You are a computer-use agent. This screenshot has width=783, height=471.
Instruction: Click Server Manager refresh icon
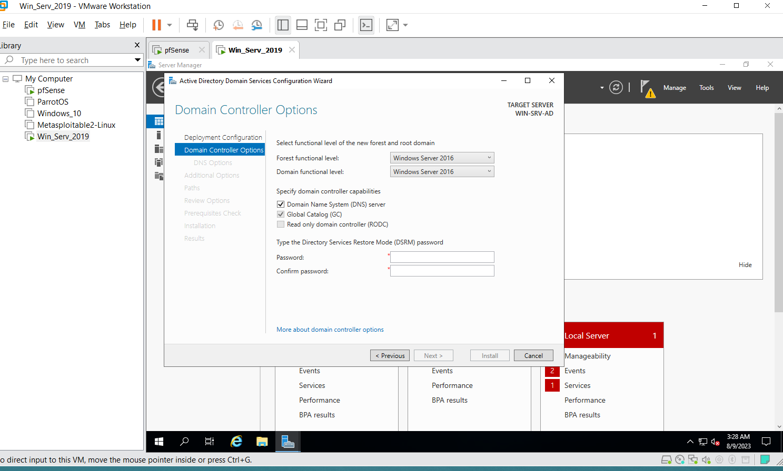coord(616,87)
